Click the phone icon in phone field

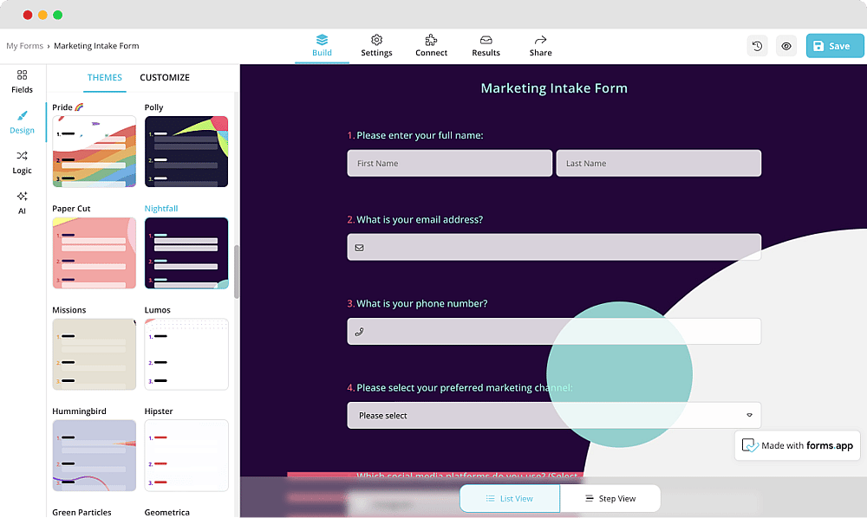coord(360,332)
